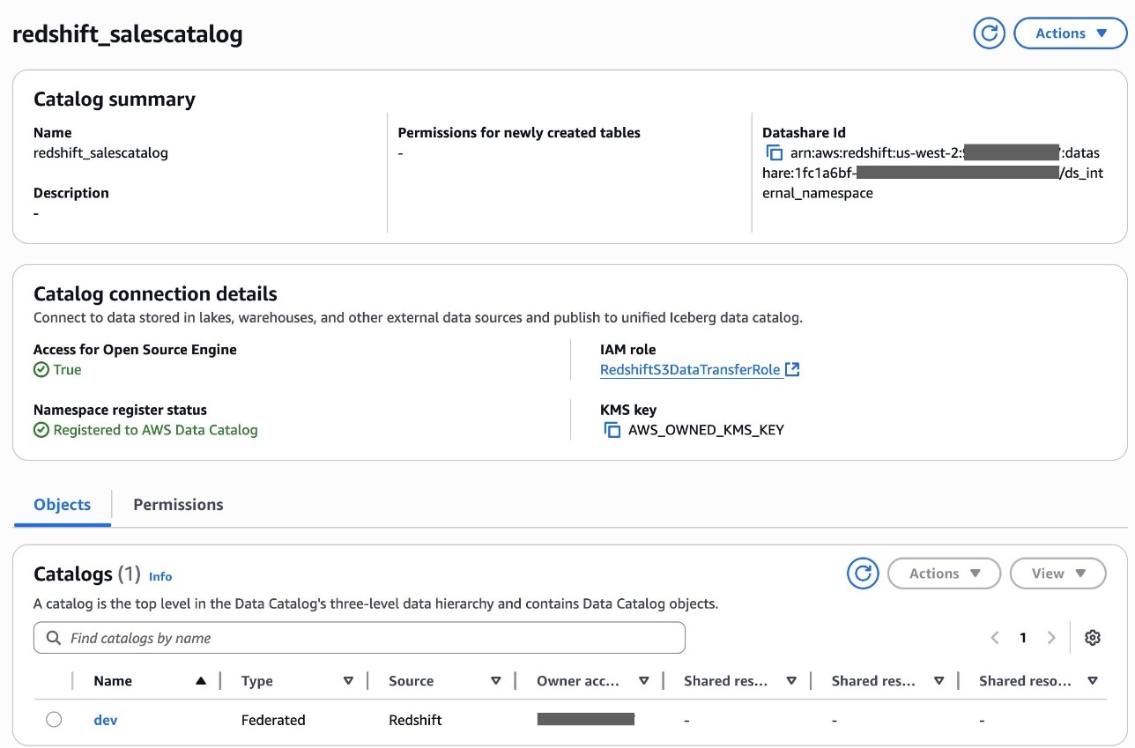Open filter on last Shared resource column
Screen dimensions: 1135x748
1093,681
